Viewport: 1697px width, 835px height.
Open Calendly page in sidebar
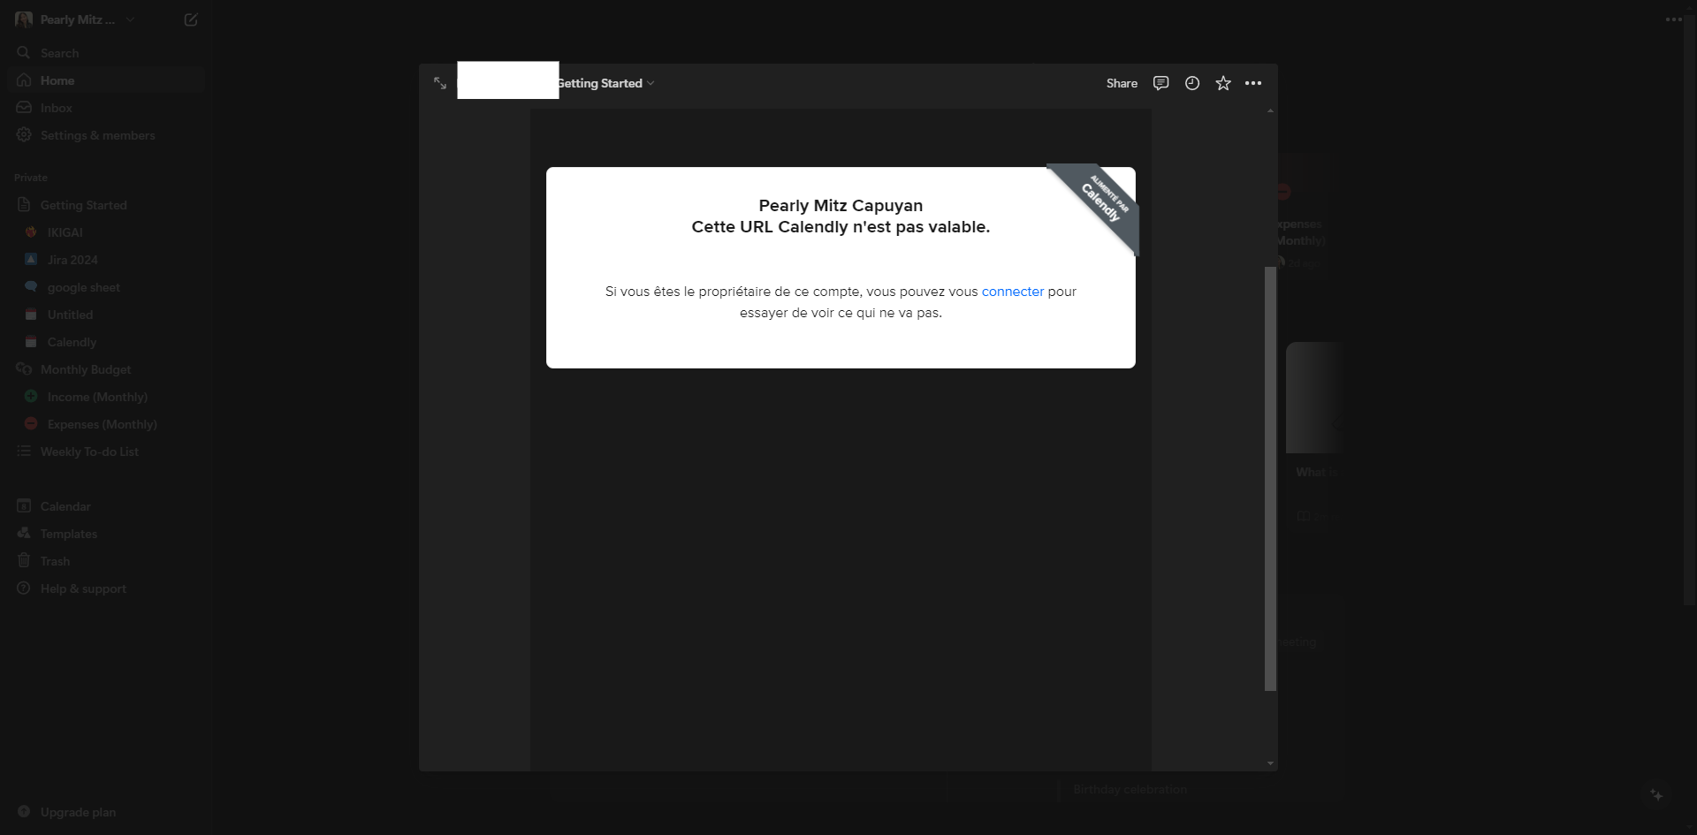point(106,342)
